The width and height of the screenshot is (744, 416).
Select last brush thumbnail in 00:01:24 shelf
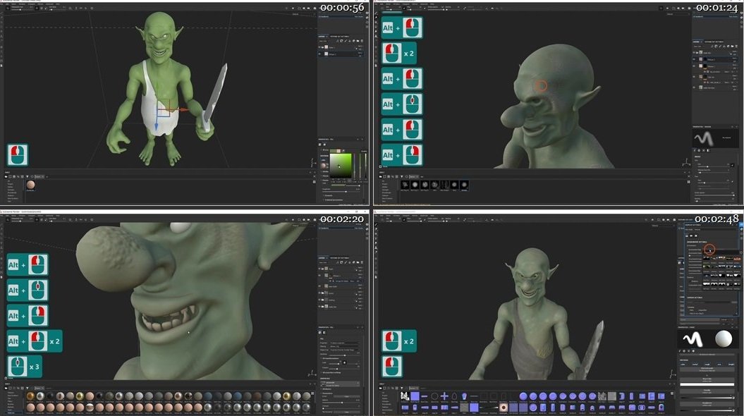pos(464,185)
